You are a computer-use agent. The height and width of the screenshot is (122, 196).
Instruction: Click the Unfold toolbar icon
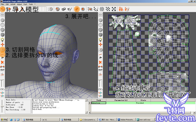pyautogui.click(x=77, y=9)
